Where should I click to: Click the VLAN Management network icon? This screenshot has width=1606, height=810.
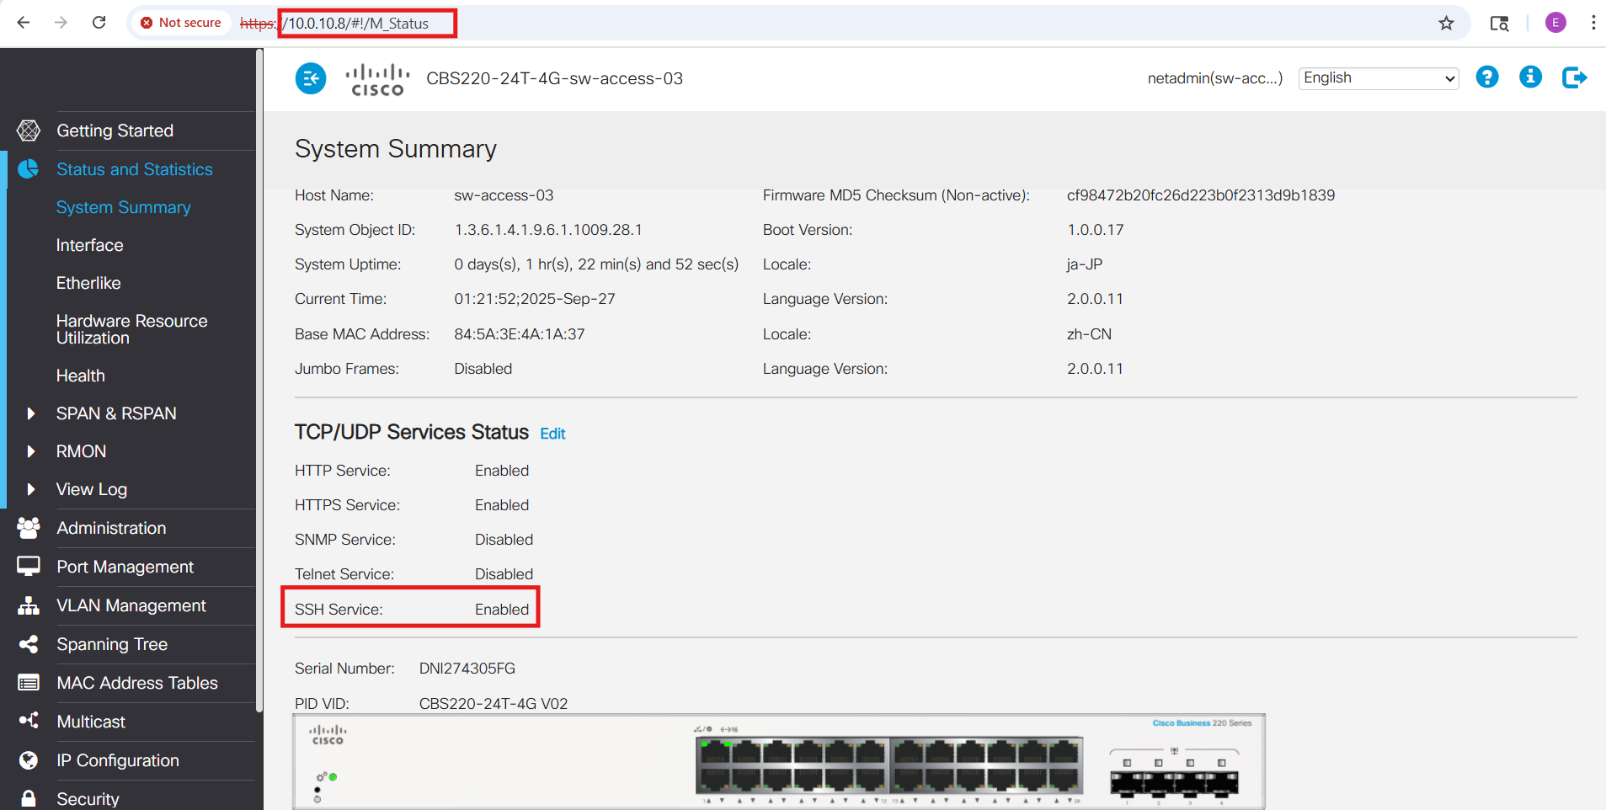coord(29,605)
